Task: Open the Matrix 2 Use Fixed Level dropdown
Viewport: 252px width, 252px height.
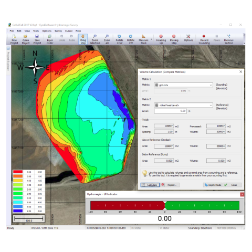Action: 183,105
